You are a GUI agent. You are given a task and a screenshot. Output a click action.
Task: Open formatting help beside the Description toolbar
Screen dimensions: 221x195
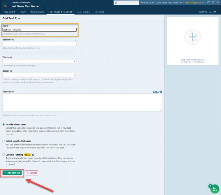coord(161,92)
